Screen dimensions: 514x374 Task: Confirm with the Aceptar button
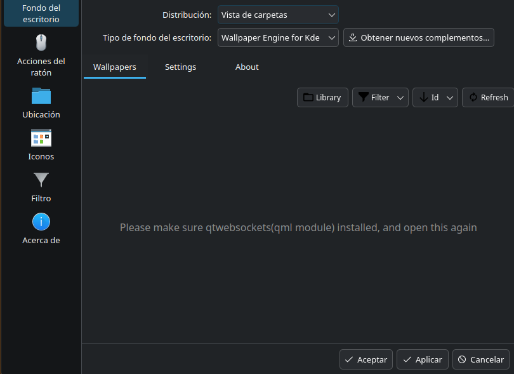(x=366, y=359)
